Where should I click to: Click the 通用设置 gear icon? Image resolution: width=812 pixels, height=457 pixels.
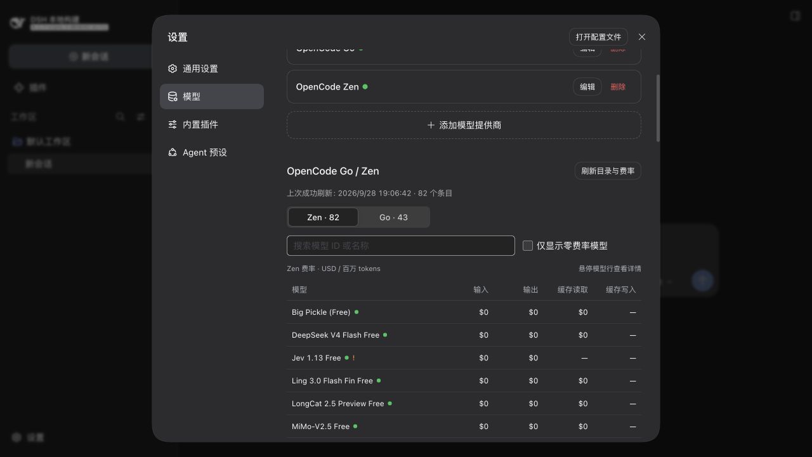(173, 69)
